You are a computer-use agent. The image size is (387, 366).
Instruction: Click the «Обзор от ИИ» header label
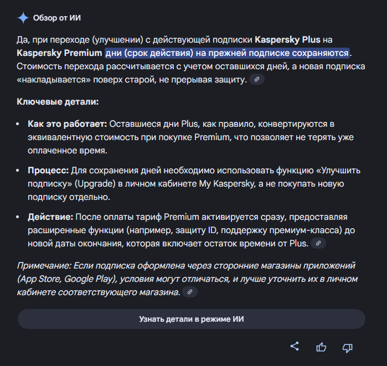[57, 18]
